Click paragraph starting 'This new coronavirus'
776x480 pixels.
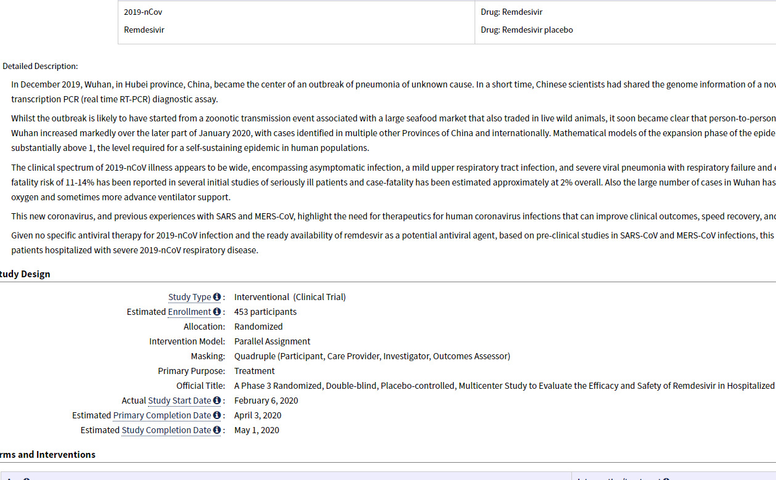pos(393,216)
